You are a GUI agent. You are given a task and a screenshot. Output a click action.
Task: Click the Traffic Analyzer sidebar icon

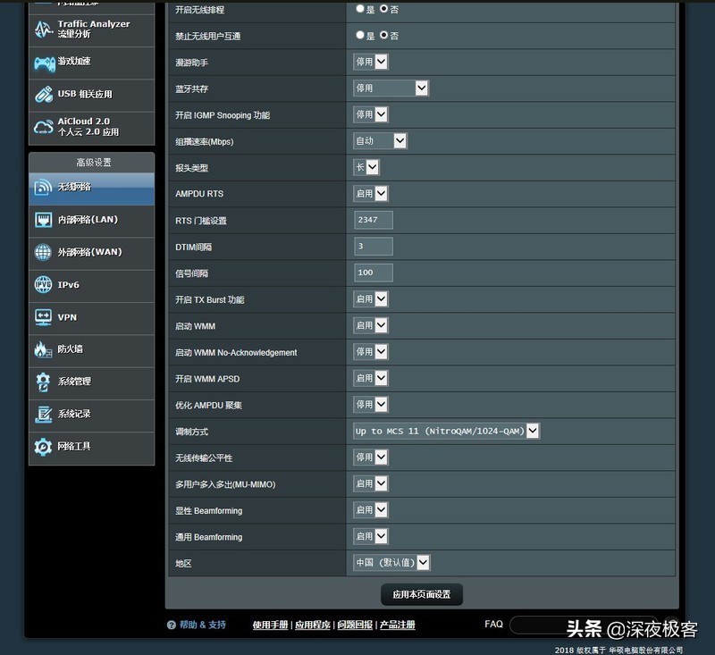[x=44, y=29]
